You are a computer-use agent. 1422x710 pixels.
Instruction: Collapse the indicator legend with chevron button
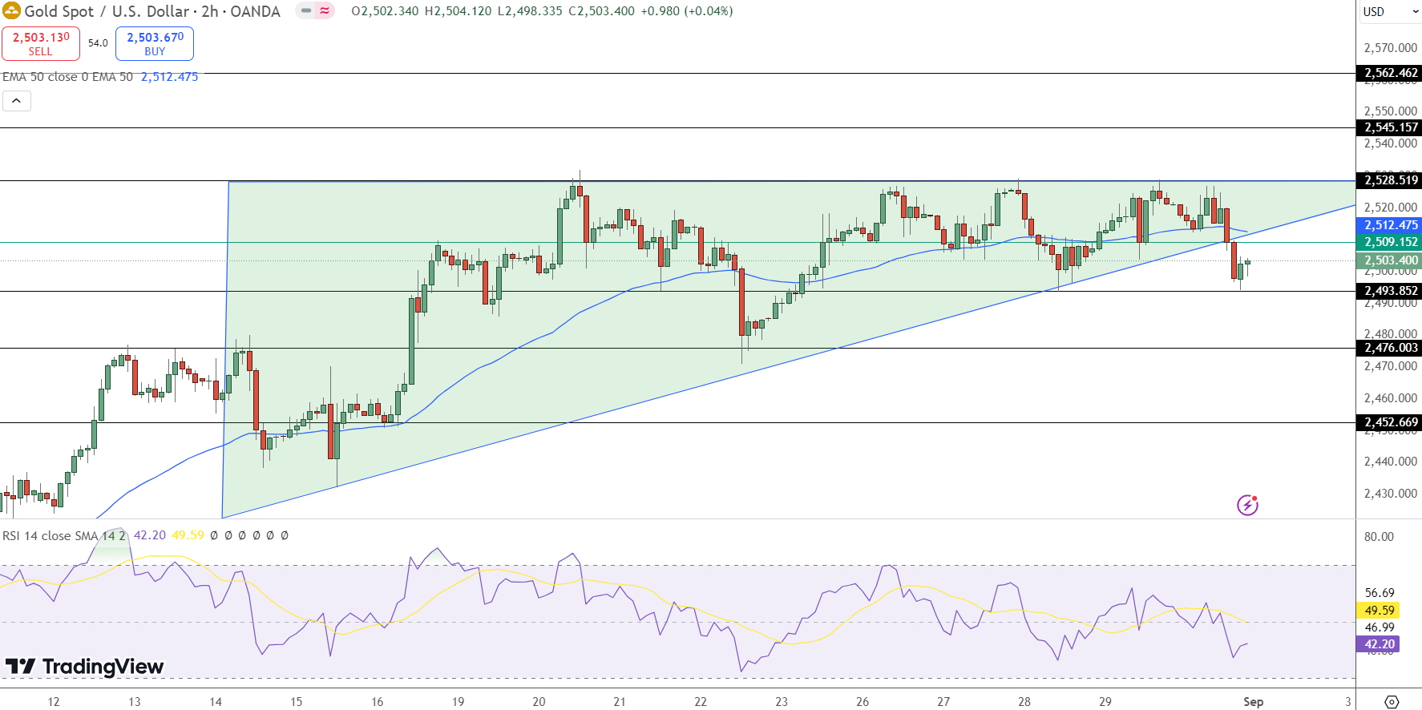tap(17, 101)
